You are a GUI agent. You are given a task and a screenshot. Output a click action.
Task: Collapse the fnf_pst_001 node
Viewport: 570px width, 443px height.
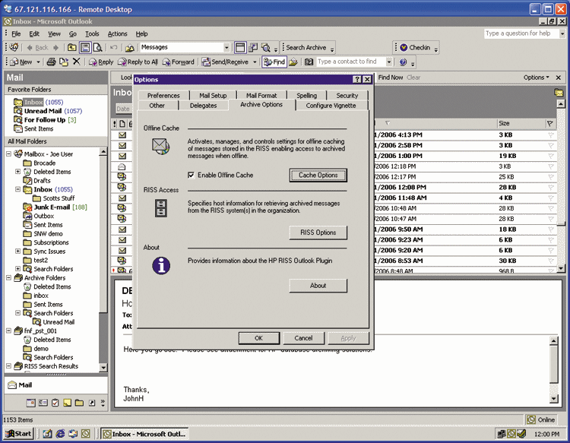point(8,331)
